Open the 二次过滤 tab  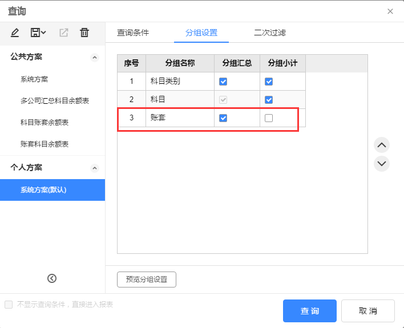pos(270,33)
